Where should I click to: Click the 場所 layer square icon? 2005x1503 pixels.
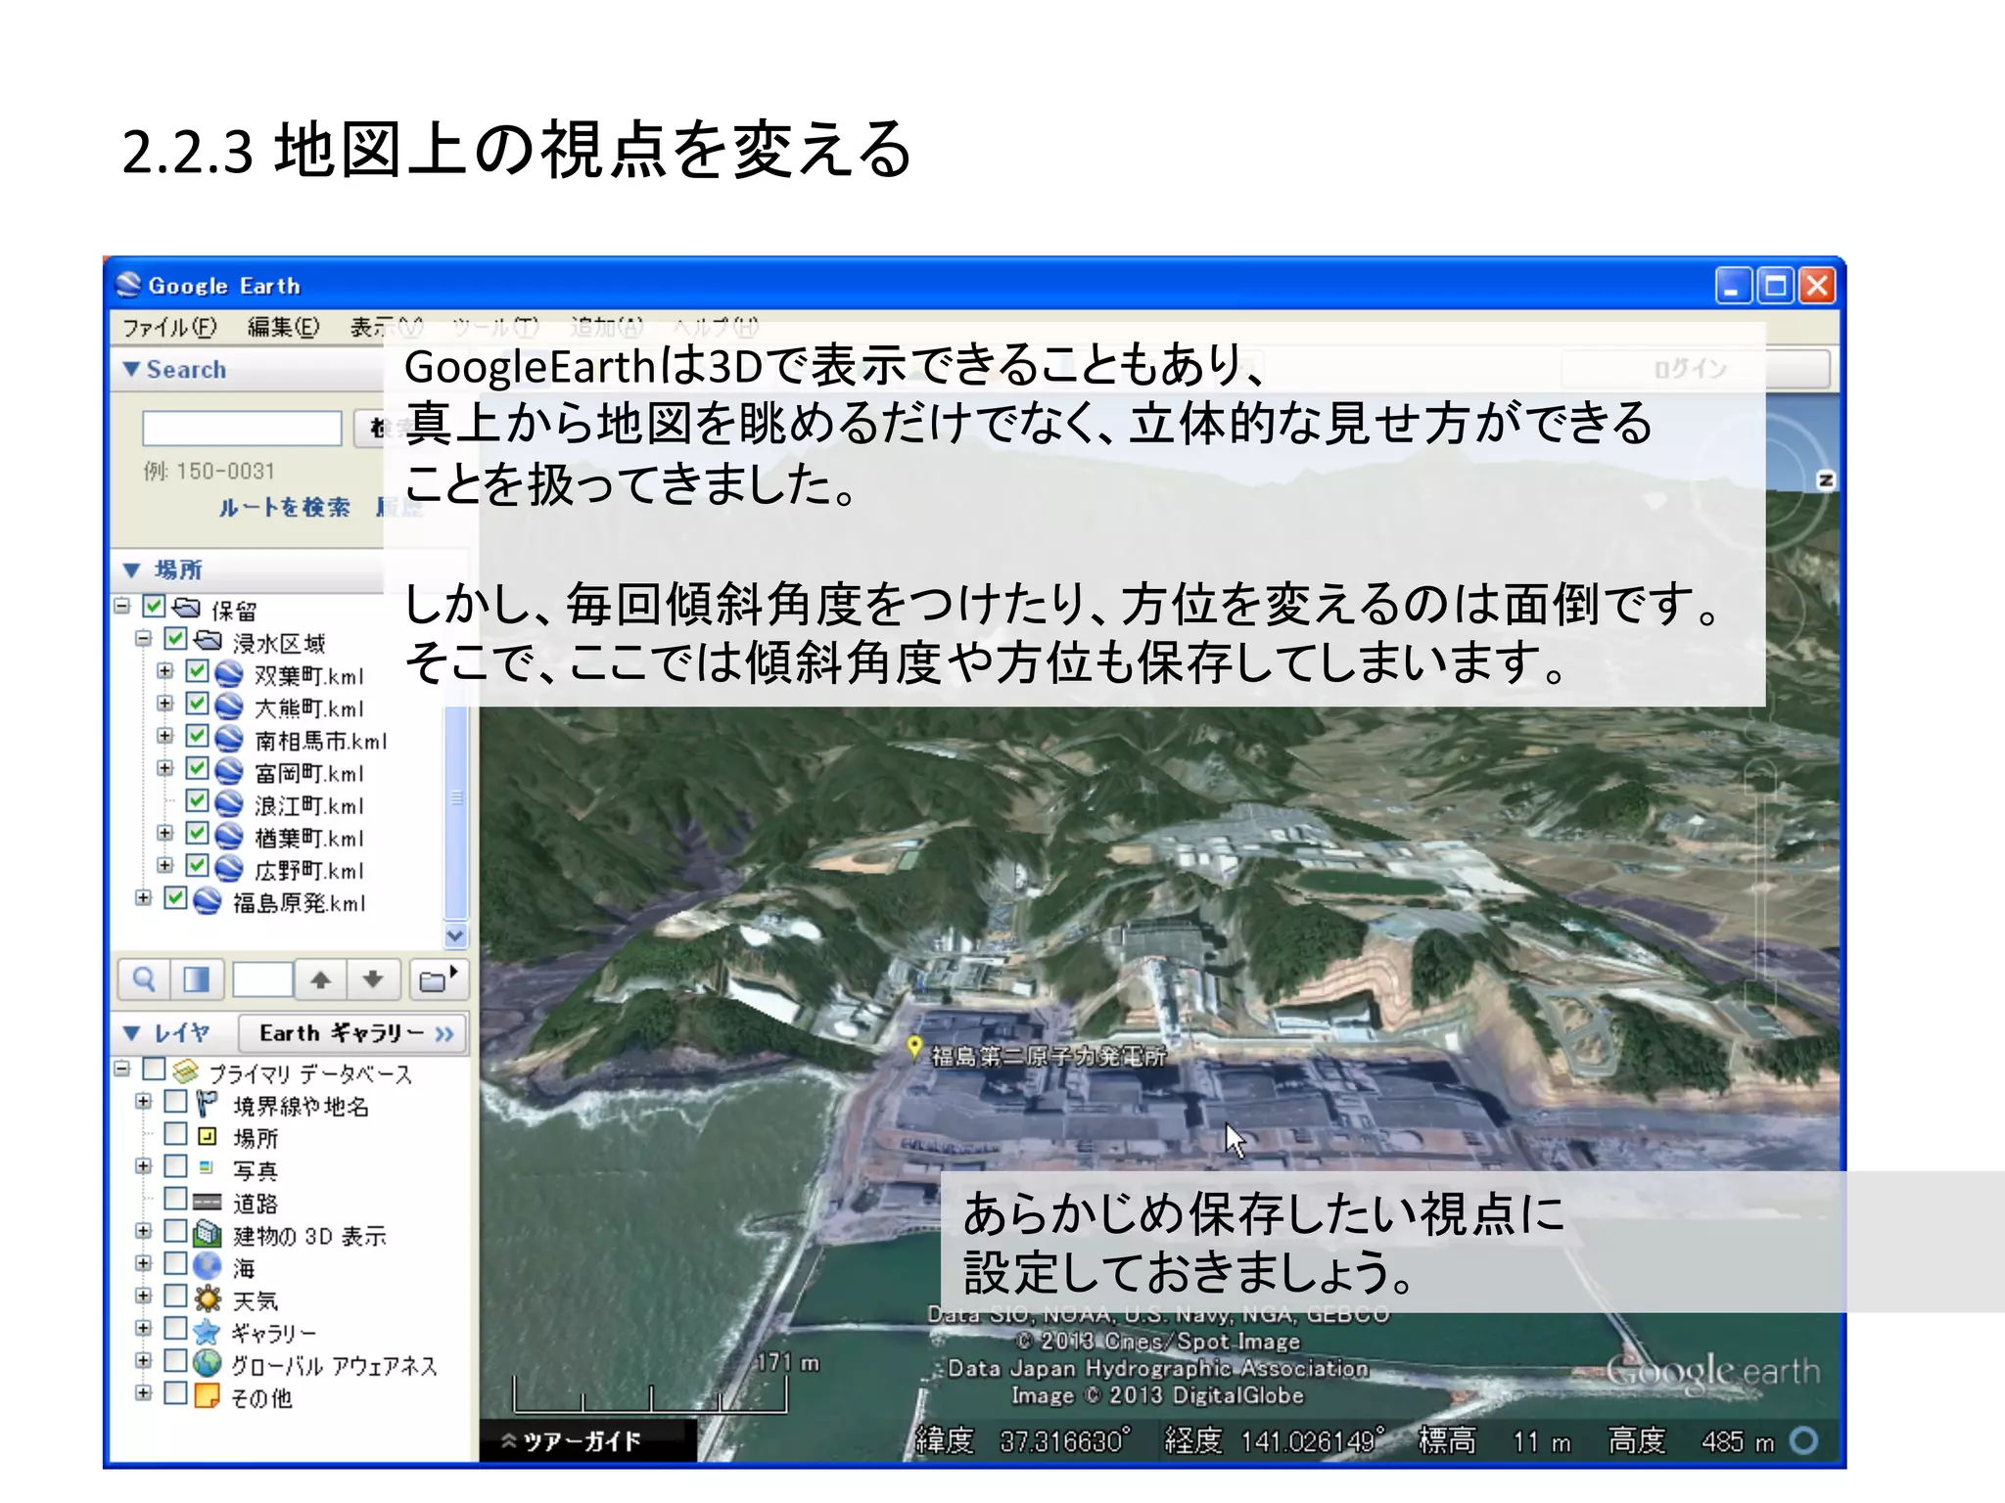207,1136
